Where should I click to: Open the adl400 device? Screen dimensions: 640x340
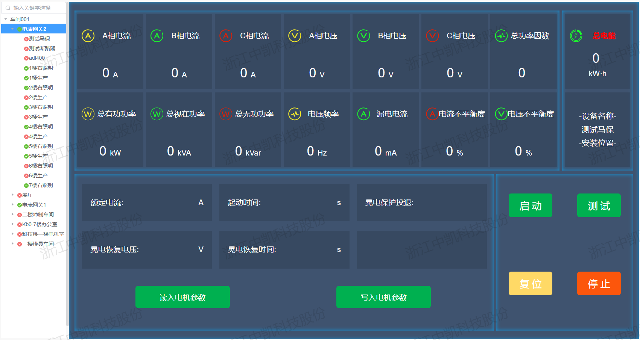pyautogui.click(x=36, y=58)
